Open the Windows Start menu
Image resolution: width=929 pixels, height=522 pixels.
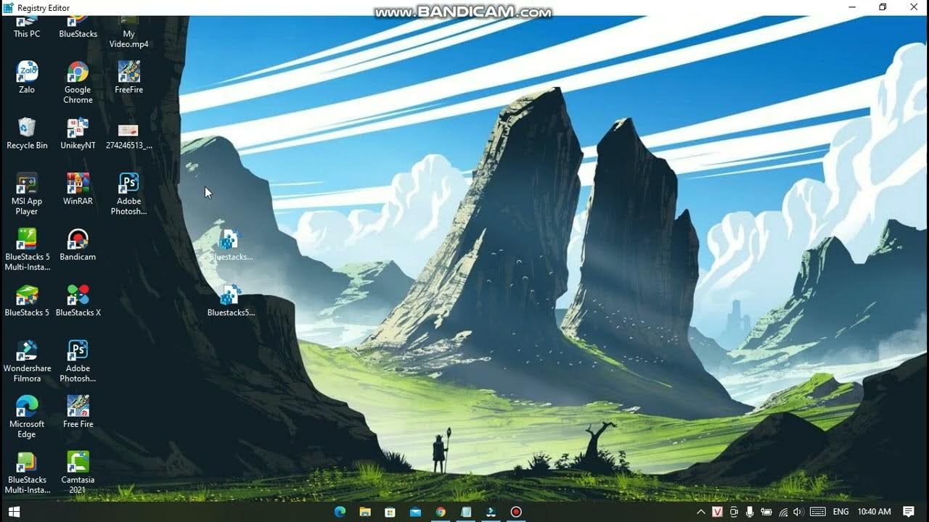click(x=14, y=512)
